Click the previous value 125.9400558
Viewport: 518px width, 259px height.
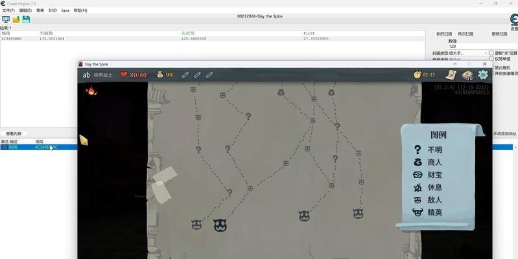click(x=194, y=39)
